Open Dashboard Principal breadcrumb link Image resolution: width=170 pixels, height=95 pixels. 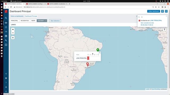click(31, 16)
